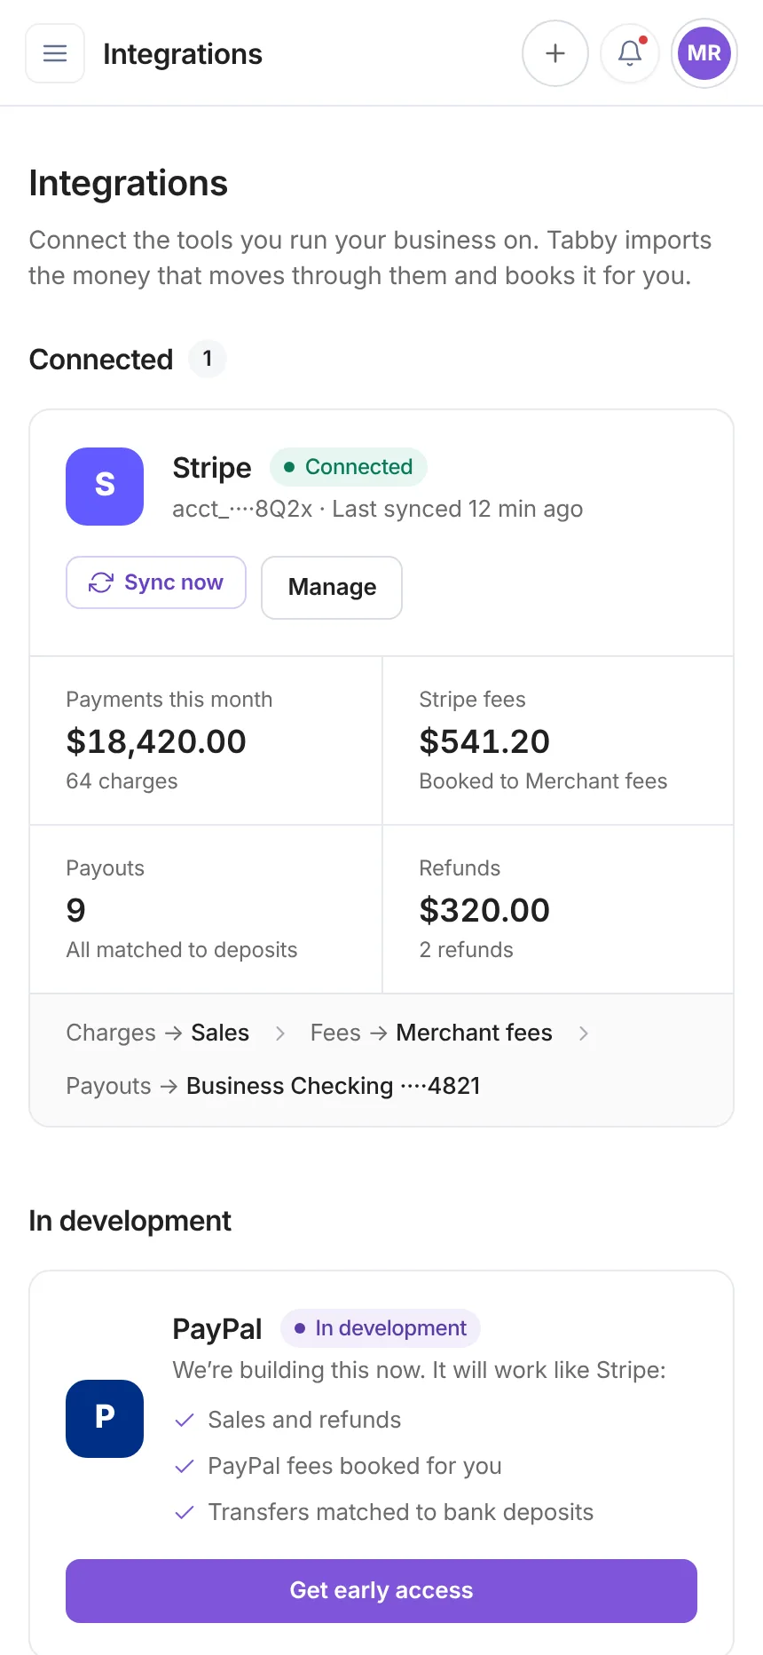Click the green Connected status badge
This screenshot has width=763, height=1655.
click(349, 467)
